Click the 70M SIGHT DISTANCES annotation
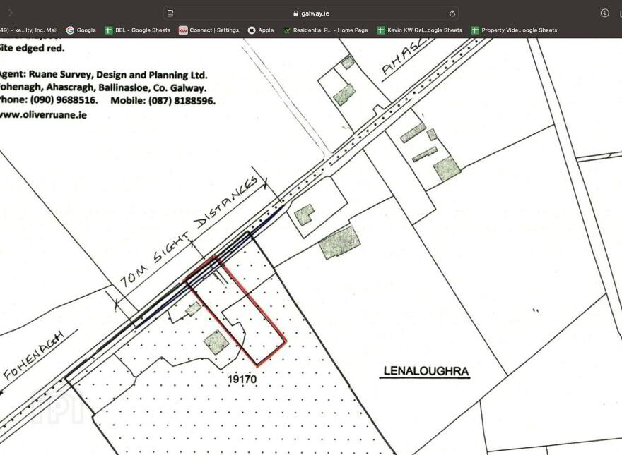The height and width of the screenshot is (455, 622). tap(190, 233)
